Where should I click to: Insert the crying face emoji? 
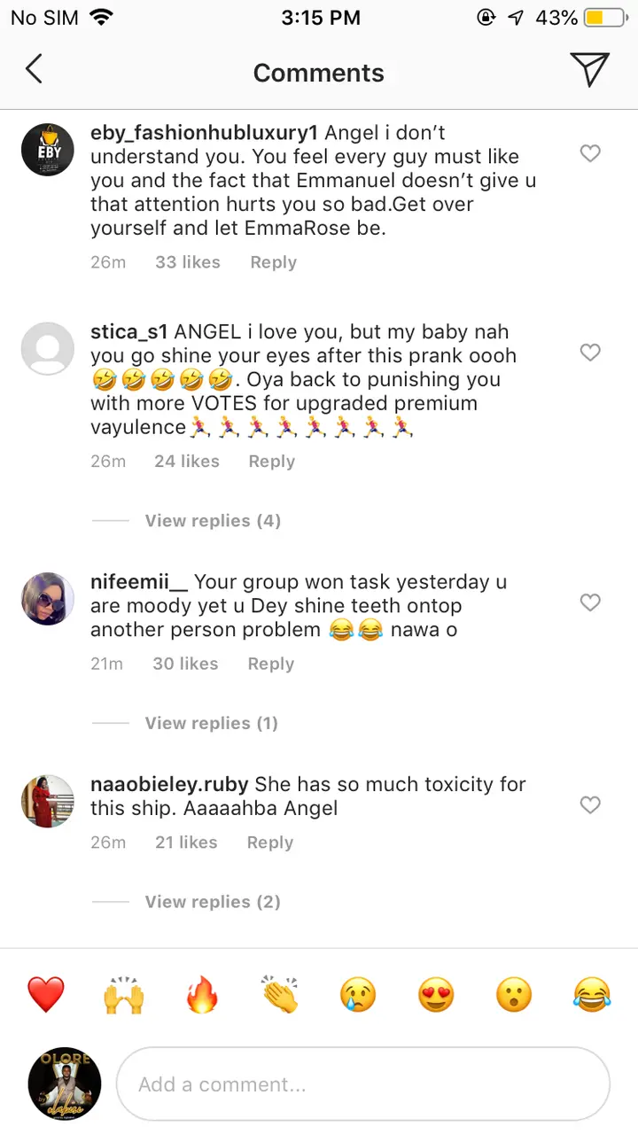[x=358, y=995]
